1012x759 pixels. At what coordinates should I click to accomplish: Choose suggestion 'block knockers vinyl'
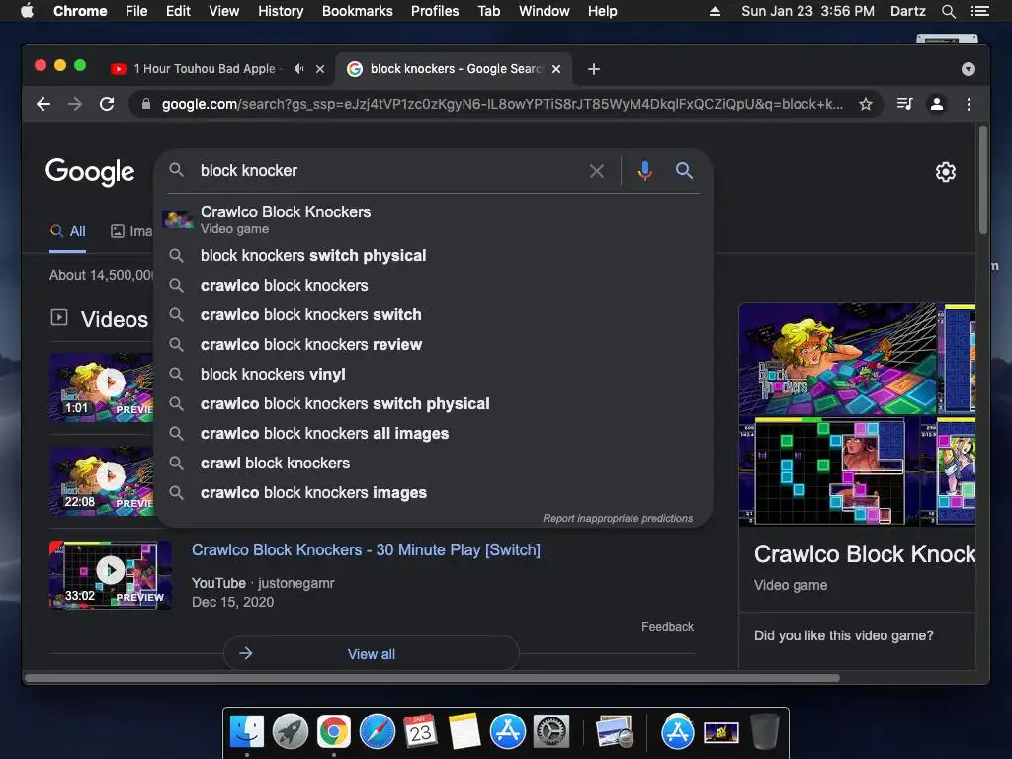pyautogui.click(x=433, y=375)
